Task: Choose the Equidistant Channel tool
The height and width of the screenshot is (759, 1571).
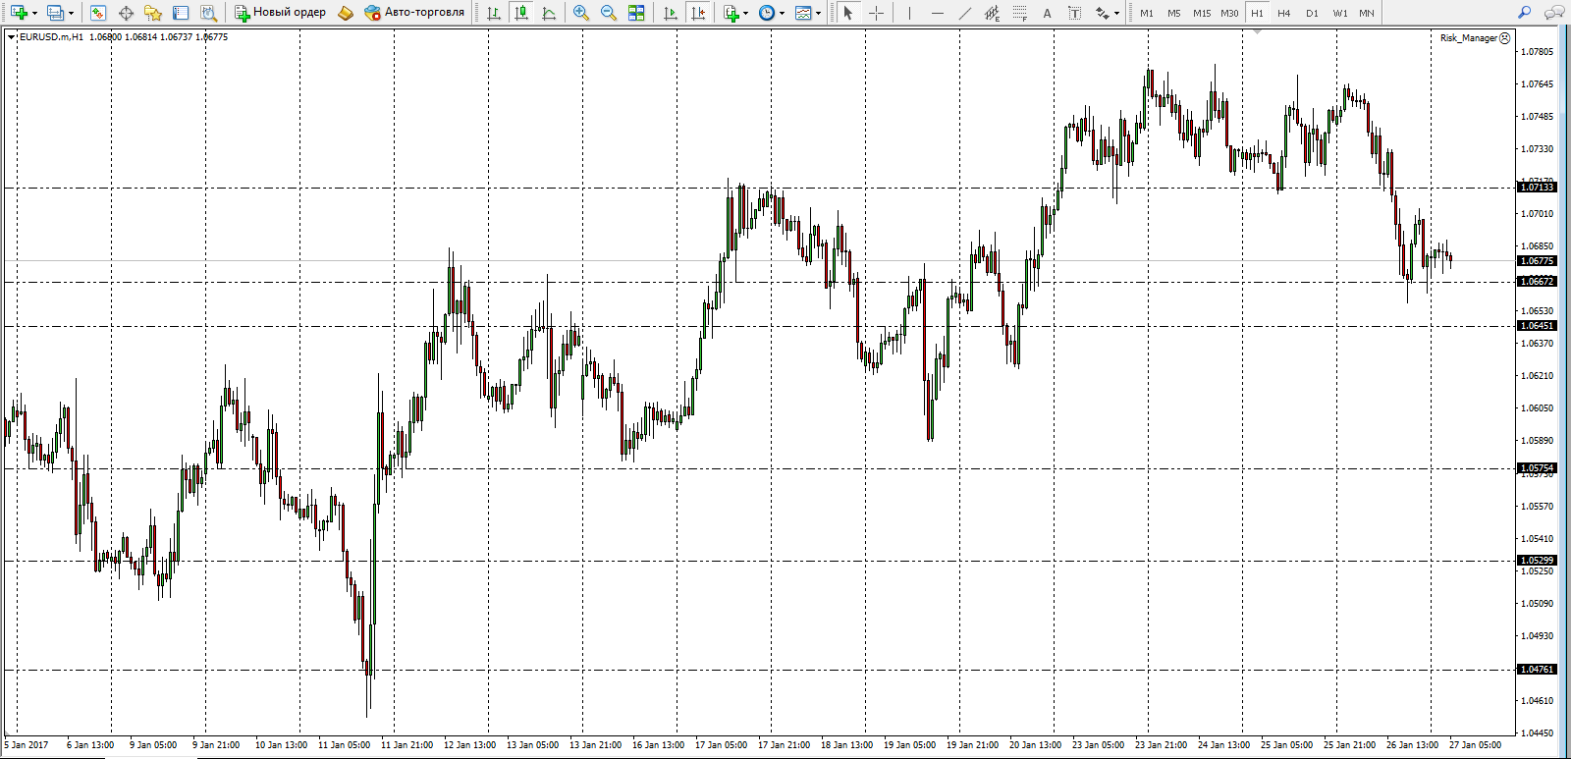Action: click(992, 13)
